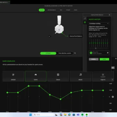
Task: Switch to the ENHANCEMENT tab
Action: [52, 10]
